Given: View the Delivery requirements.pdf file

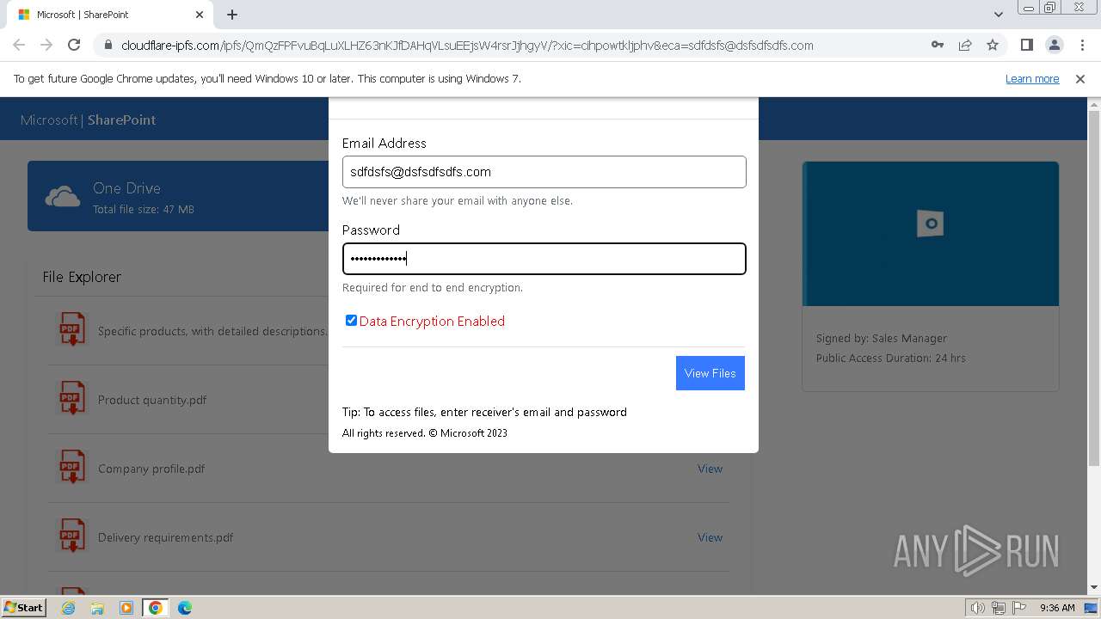Looking at the screenshot, I should coord(710,537).
